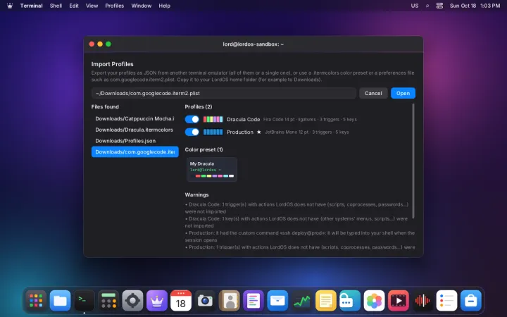
Task: Open Spotlight search in menu bar
Action: pos(427,6)
